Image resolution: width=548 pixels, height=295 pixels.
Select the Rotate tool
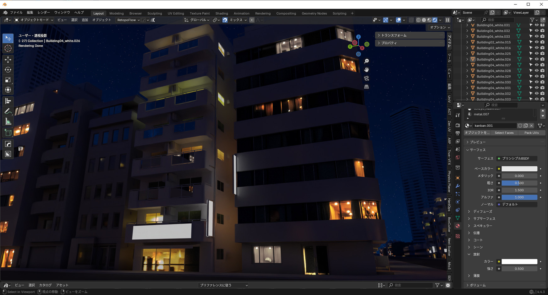point(8,70)
